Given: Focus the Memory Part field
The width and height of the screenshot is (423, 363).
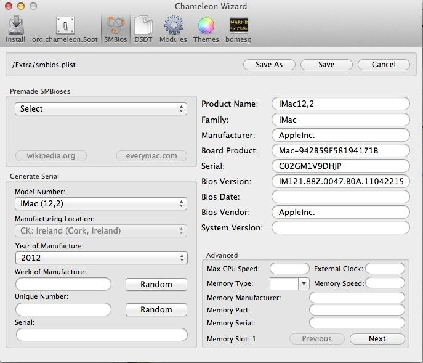Looking at the screenshot, I should point(357,310).
